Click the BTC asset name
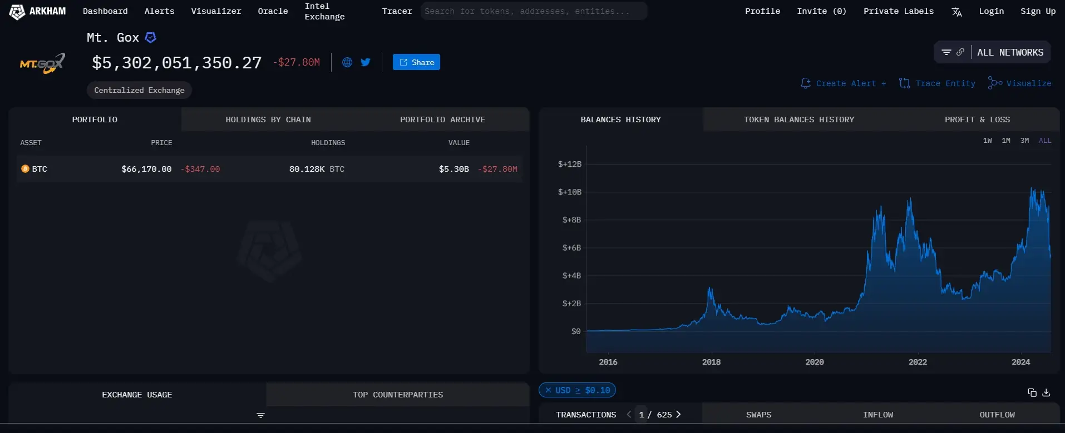Screen dimensions: 1065x433 40,169
